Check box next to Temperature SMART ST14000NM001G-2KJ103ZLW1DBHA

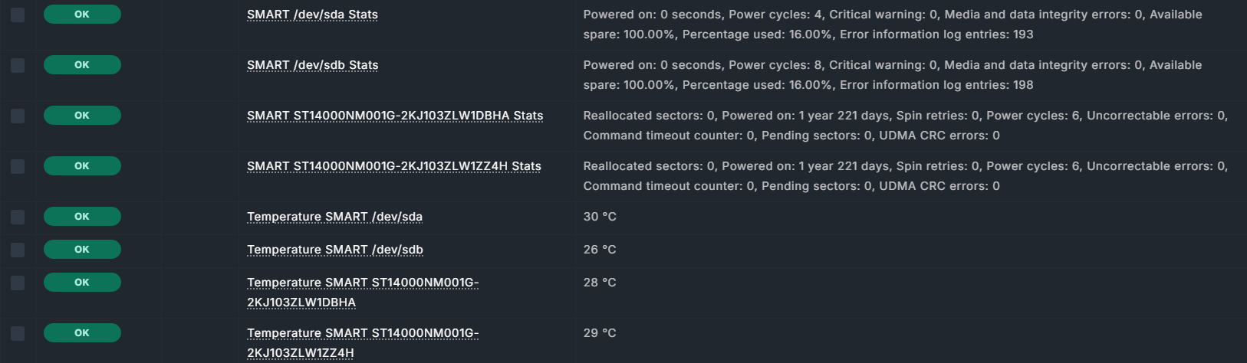coord(18,283)
